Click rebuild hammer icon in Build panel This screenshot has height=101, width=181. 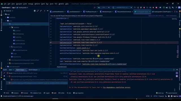coord(4,73)
